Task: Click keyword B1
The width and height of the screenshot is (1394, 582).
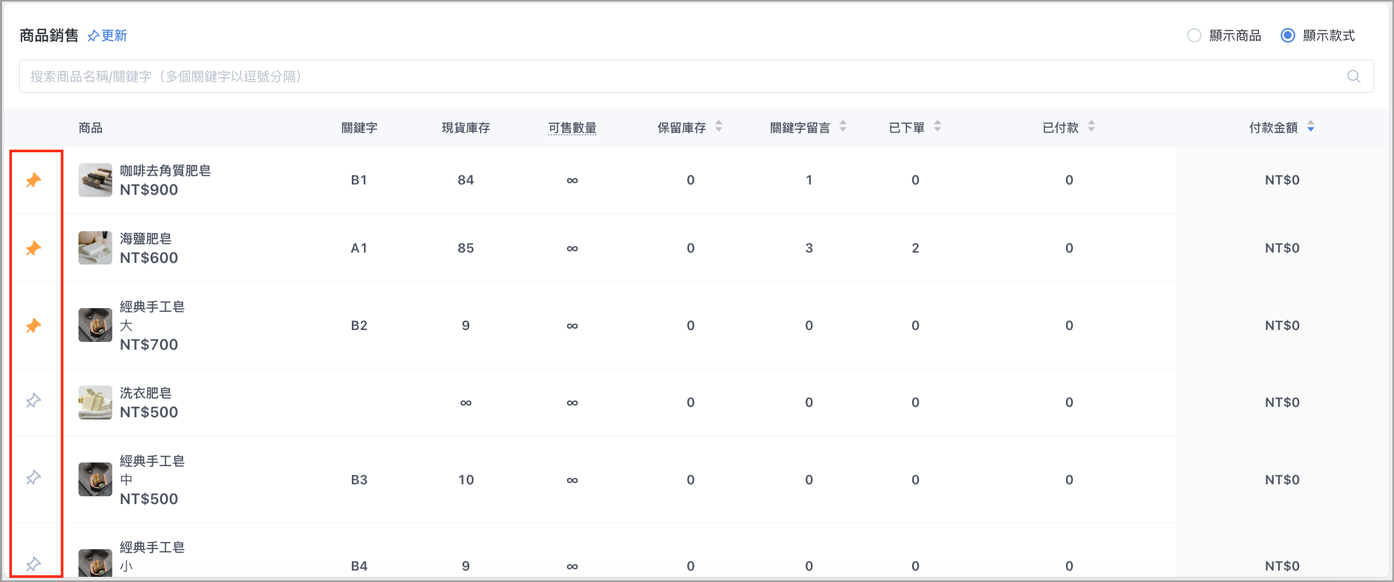Action: 359,180
